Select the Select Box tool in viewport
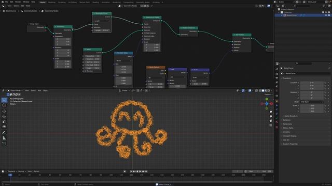 [x=4, y=100]
